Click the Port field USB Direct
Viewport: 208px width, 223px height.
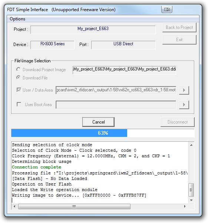click(123, 45)
